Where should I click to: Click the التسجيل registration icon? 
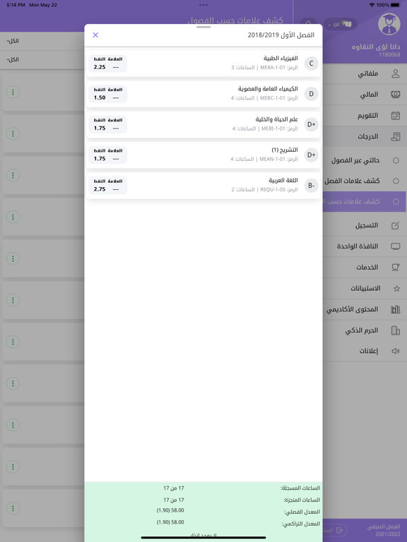coord(395,225)
